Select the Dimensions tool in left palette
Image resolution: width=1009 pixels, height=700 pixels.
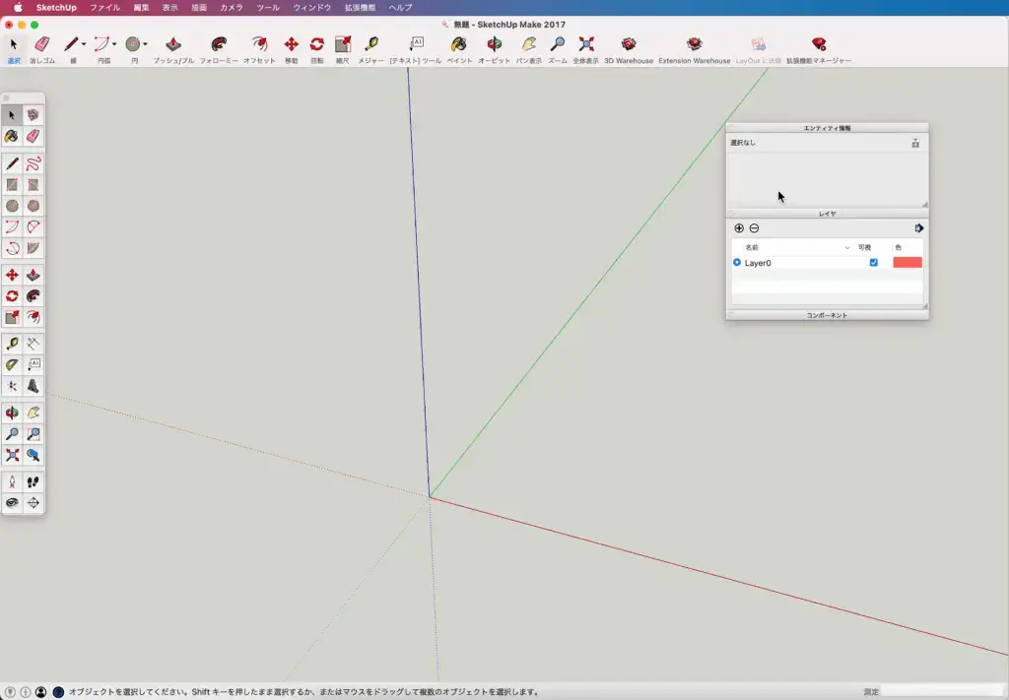[x=33, y=344]
